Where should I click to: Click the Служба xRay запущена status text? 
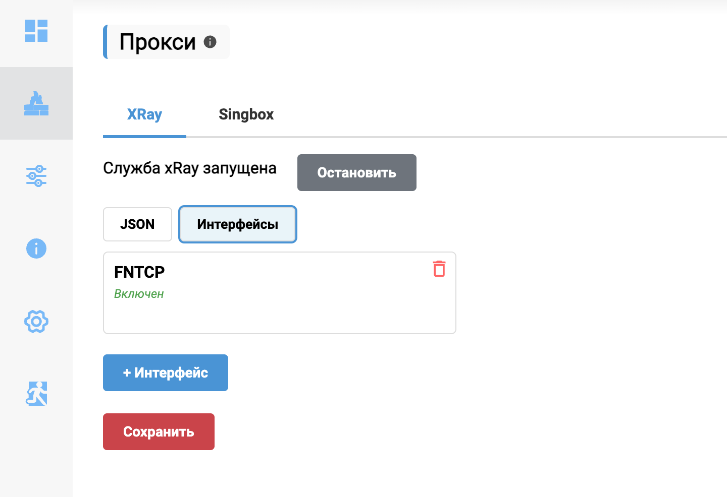pyautogui.click(x=190, y=168)
